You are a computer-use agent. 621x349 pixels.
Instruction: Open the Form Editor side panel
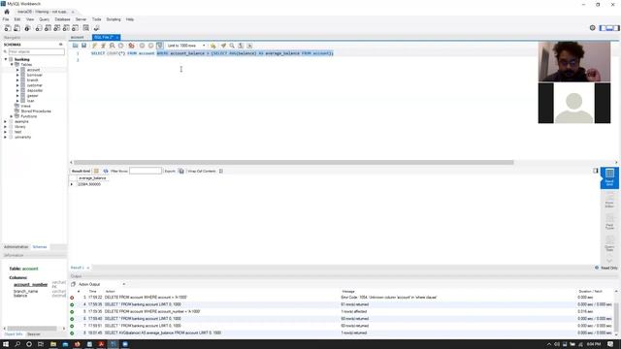[609, 201]
